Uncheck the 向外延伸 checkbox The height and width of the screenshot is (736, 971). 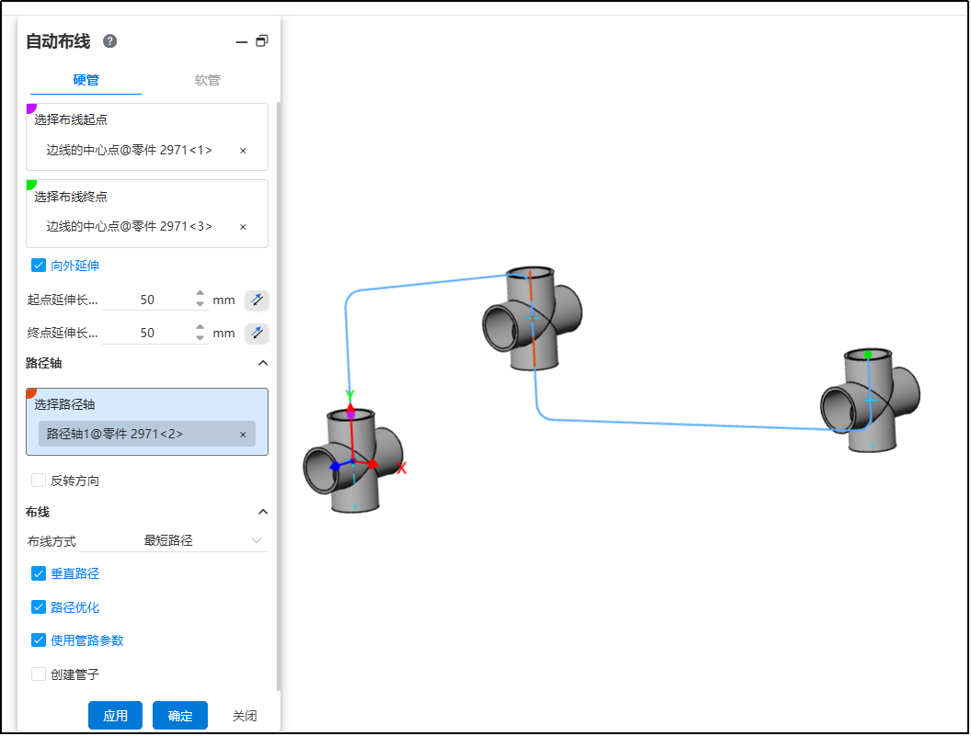click(39, 266)
